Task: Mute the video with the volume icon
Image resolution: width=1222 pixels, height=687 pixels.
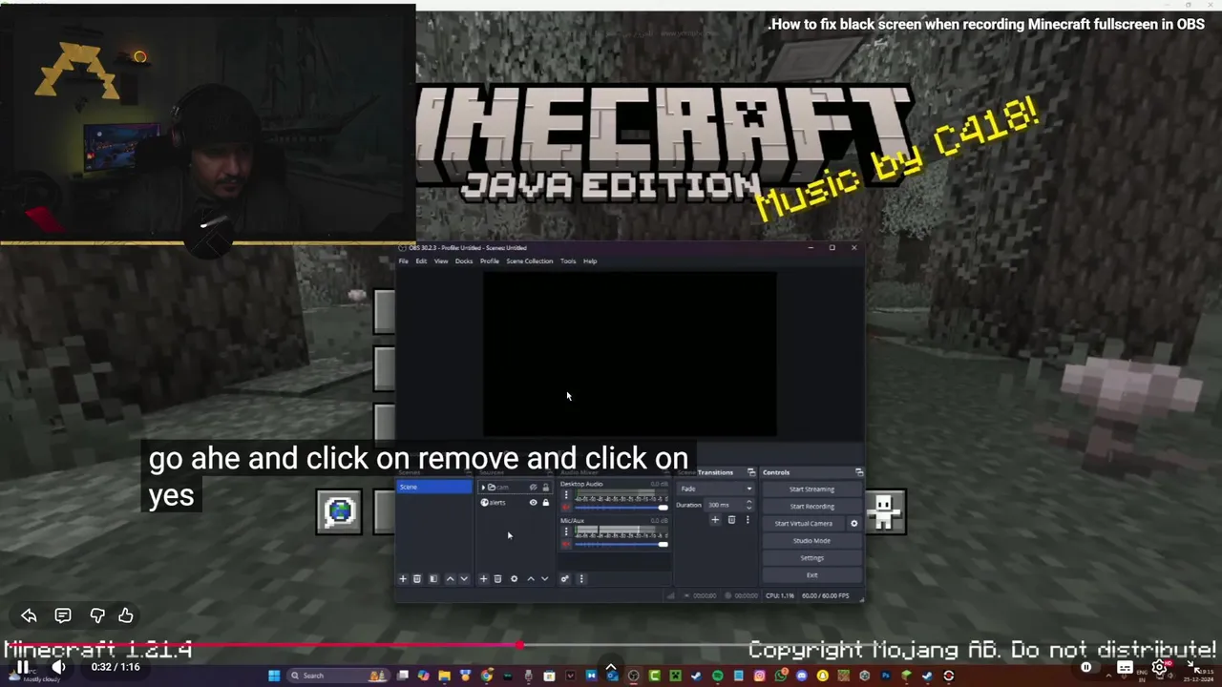Action: 58,667
